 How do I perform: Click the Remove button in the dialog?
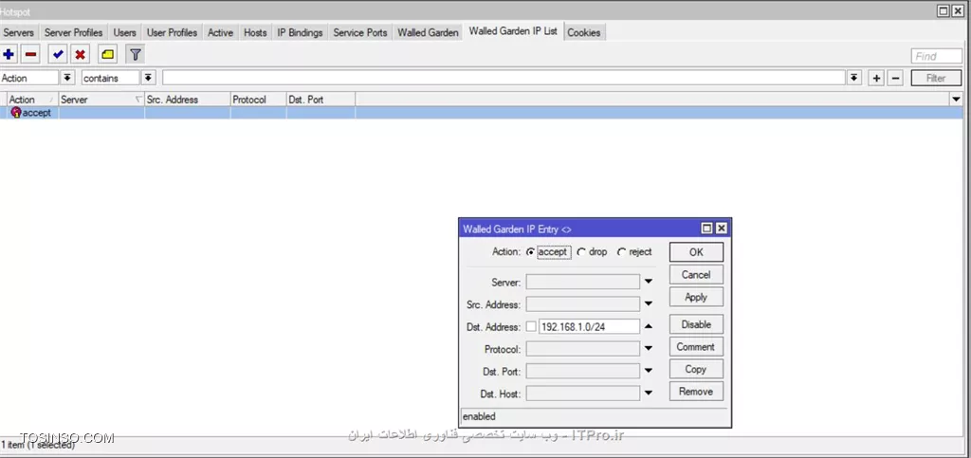(x=696, y=392)
